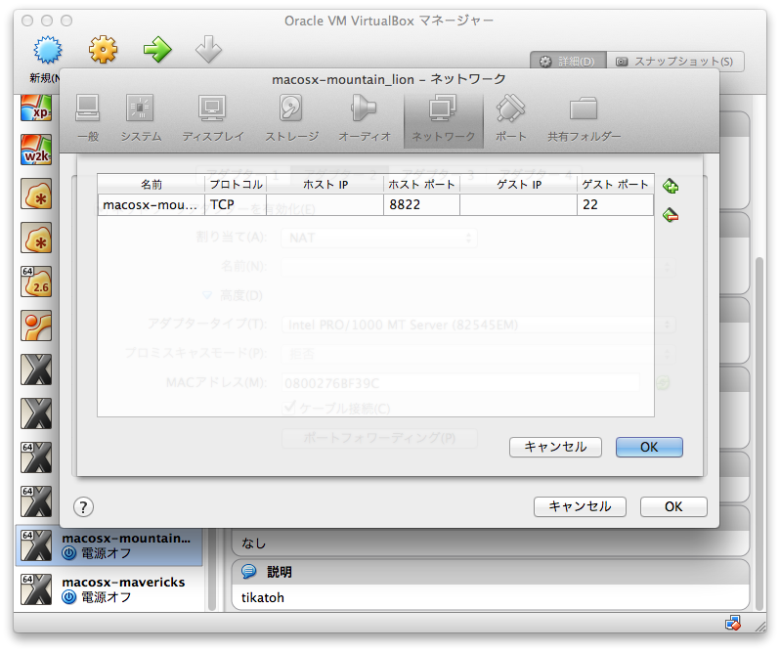Open the オーディオ (Audio) settings pane
The width and height of the screenshot is (780, 652).
coord(364,118)
